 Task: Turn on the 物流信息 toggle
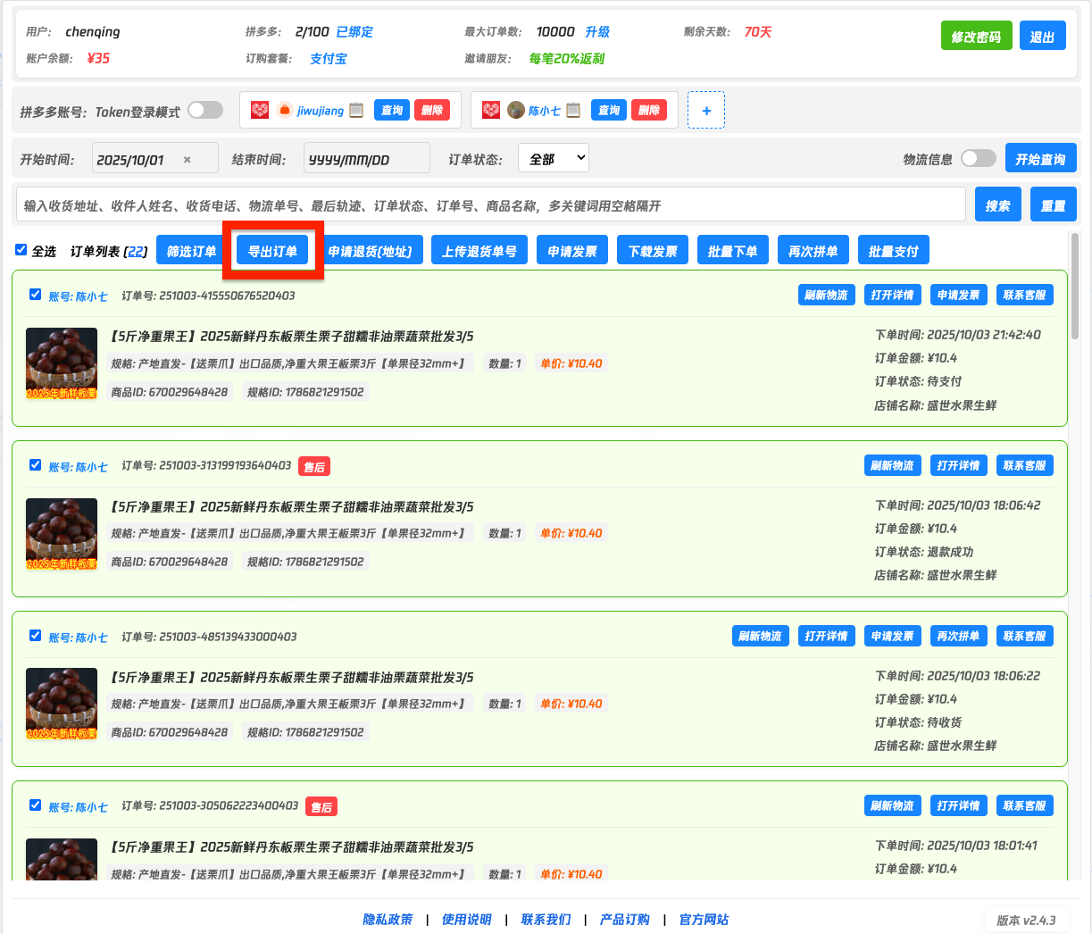[x=978, y=159]
